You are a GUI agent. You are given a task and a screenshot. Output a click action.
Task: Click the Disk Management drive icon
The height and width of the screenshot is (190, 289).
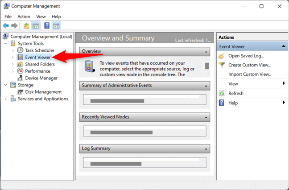coord(20,92)
